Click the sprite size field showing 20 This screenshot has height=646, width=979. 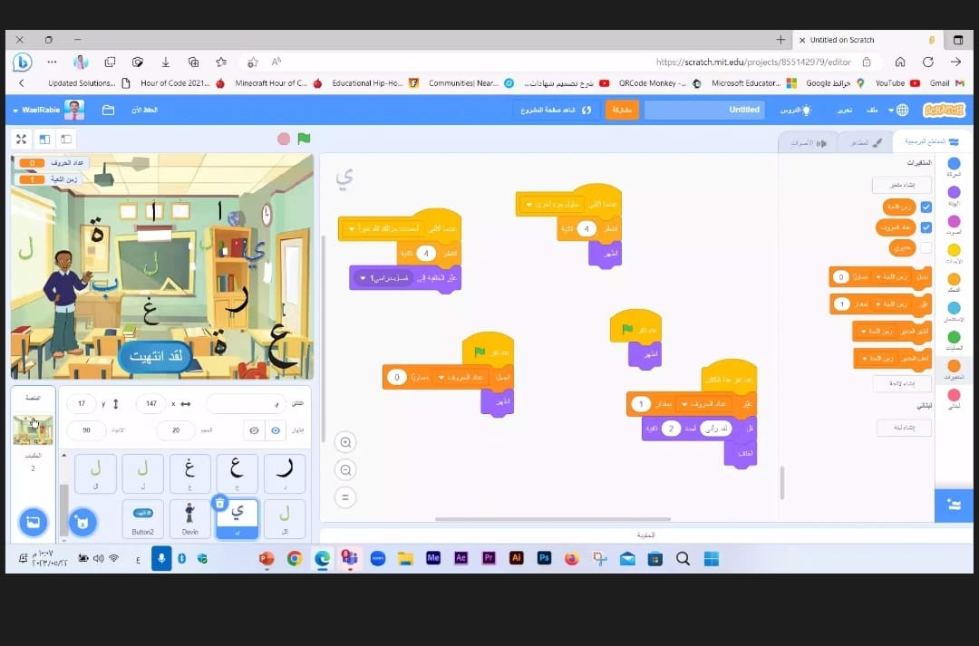point(176,430)
